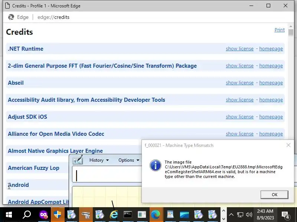
Task: Open the document icon app right of Edge
Action: point(170,215)
